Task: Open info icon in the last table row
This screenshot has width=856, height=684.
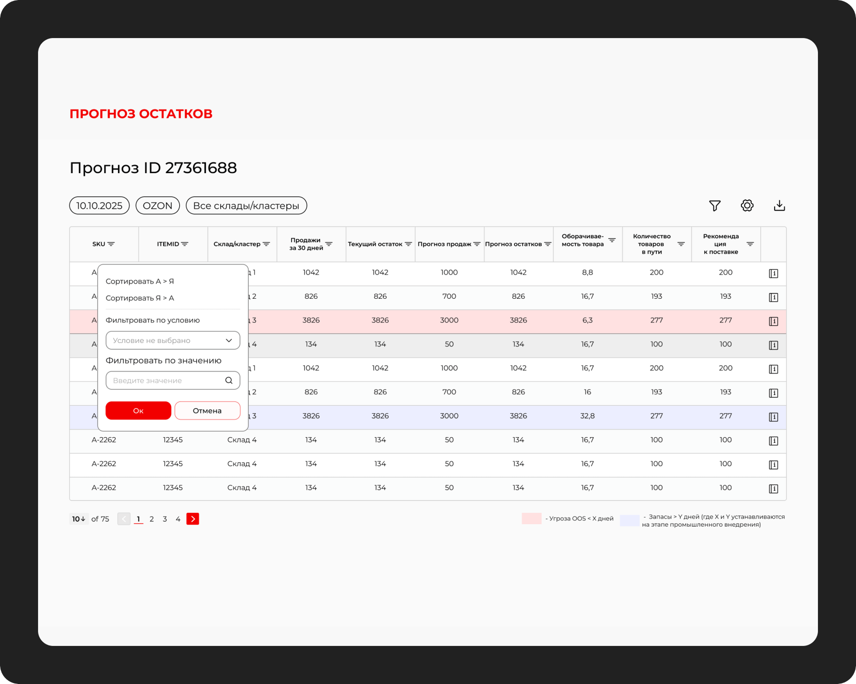Action: pos(773,489)
